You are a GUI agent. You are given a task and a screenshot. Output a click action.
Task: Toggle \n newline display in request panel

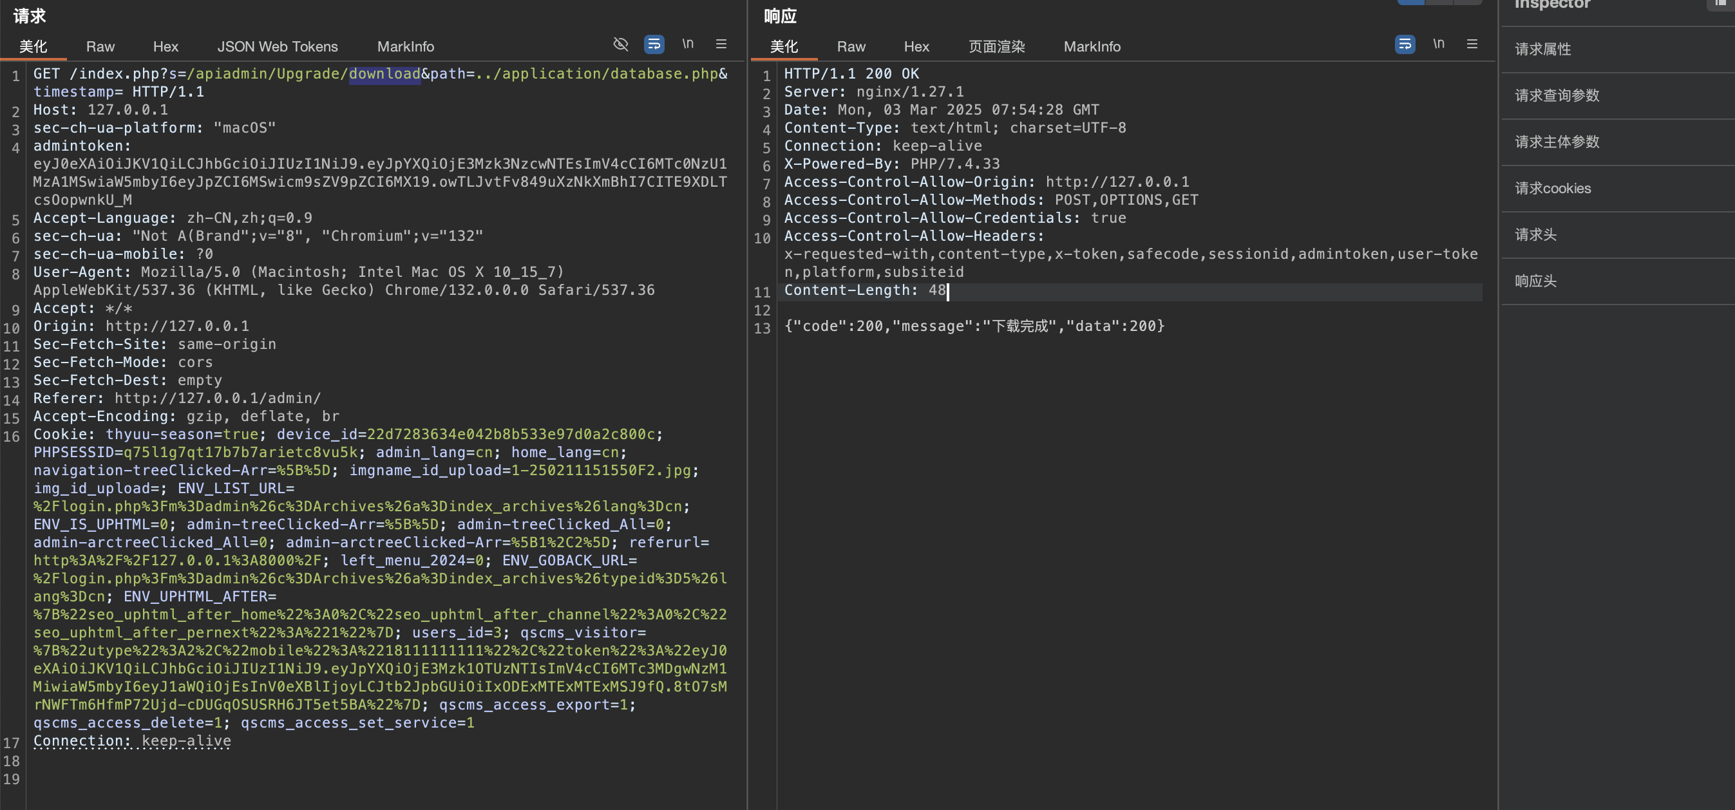[688, 44]
